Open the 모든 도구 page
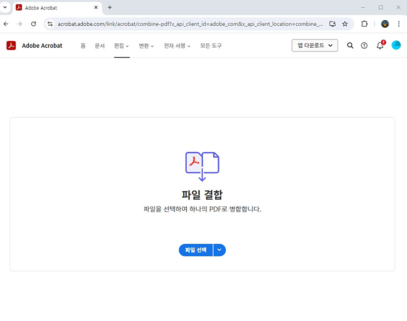 pos(211,46)
